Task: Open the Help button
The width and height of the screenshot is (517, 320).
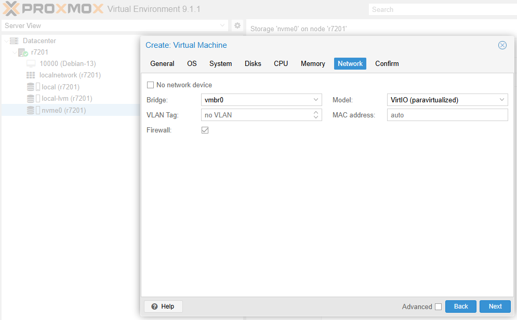Action: (x=163, y=306)
